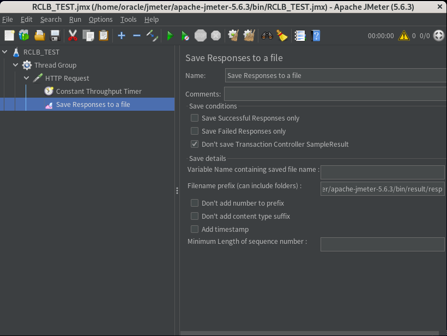447x336 pixels.
Task: Click the Reset Search broom icon
Action: (282, 35)
